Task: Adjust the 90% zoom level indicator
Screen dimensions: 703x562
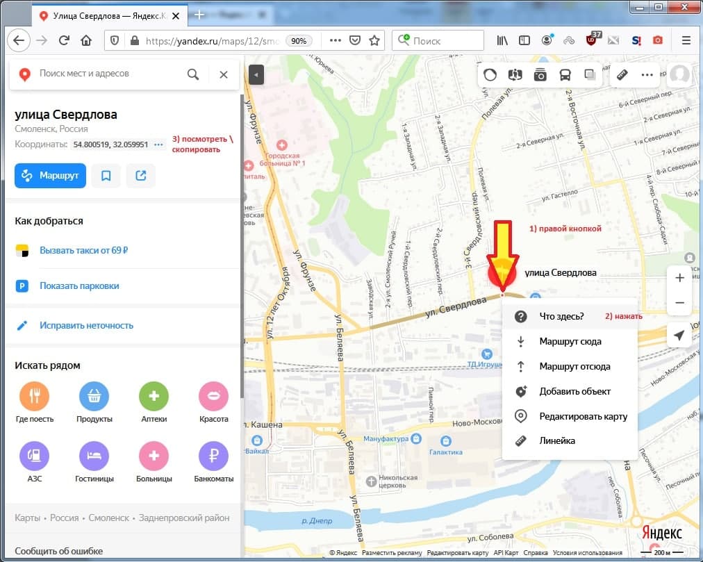Action: tap(299, 41)
